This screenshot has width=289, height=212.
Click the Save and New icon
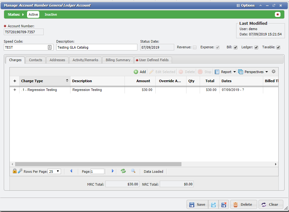click(214, 204)
